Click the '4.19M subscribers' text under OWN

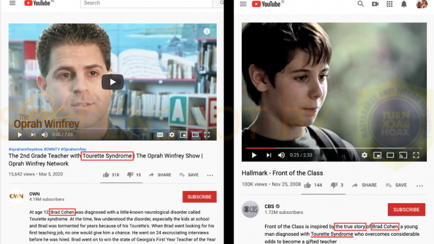point(47,199)
